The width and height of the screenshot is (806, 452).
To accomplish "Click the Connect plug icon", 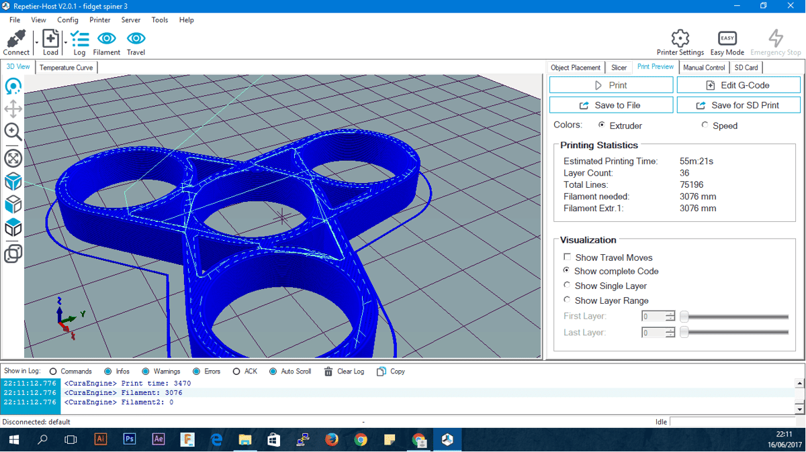I will point(15,39).
